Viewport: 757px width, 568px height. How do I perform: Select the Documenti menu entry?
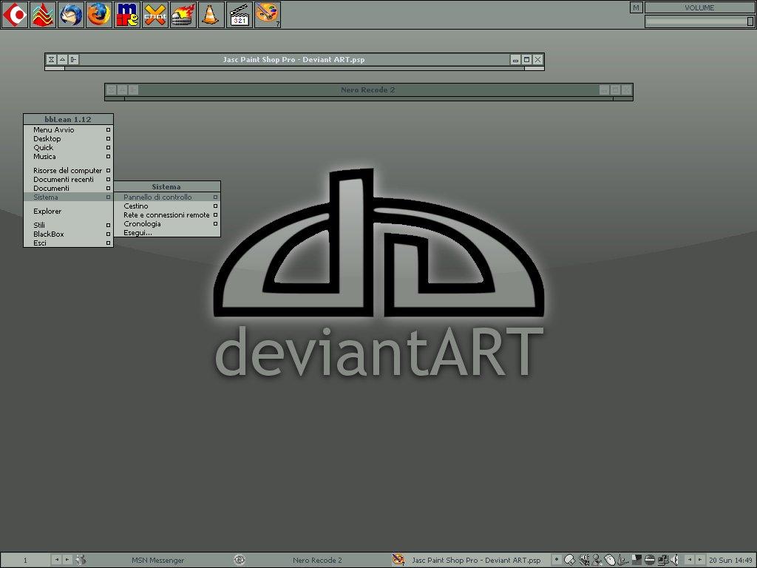coord(68,189)
